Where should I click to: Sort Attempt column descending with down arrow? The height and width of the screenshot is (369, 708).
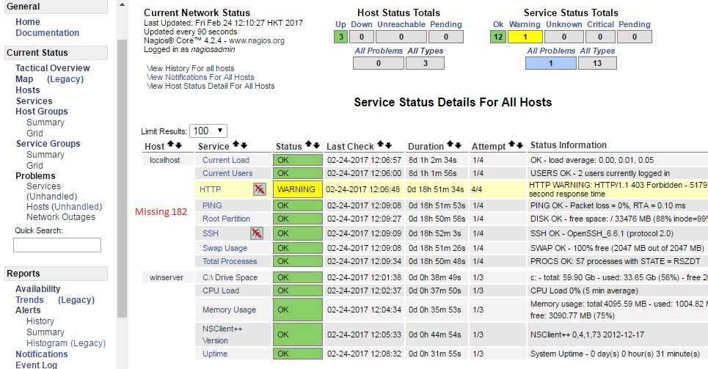(519, 146)
